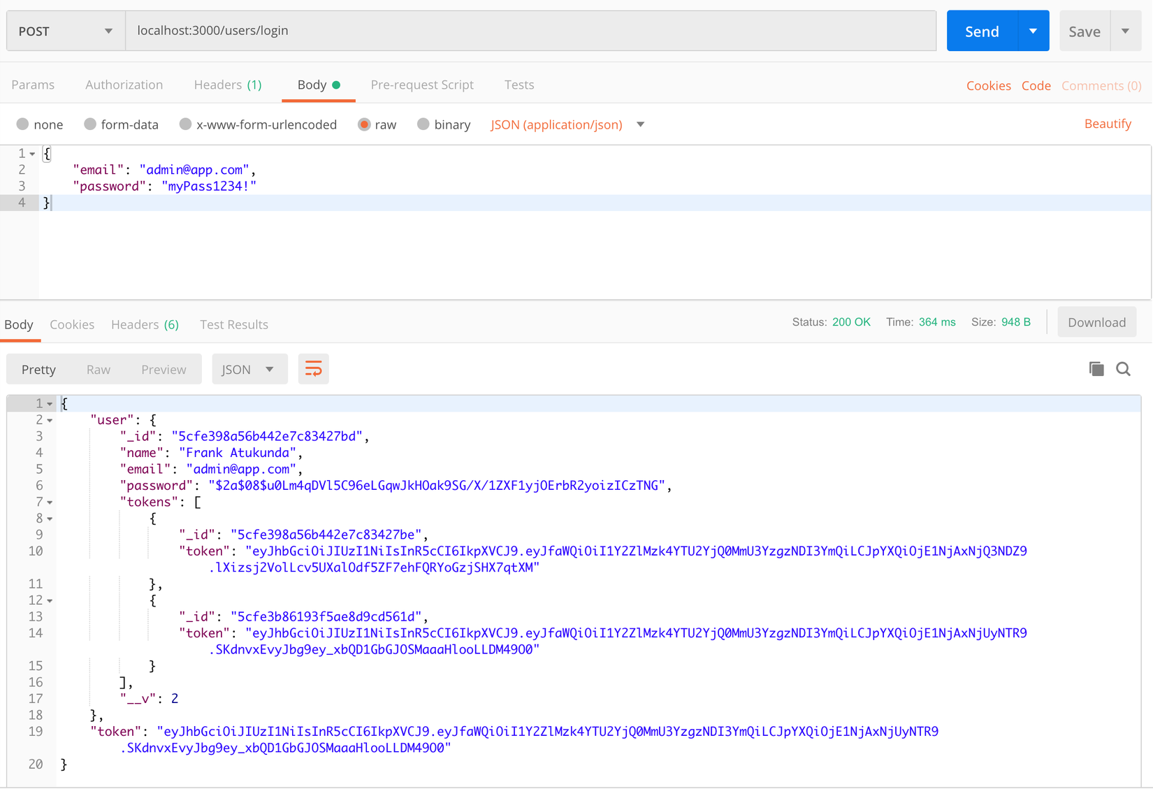The height and width of the screenshot is (789, 1153).
Task: Click the wrap lines icon in response toolbar
Action: [314, 369]
